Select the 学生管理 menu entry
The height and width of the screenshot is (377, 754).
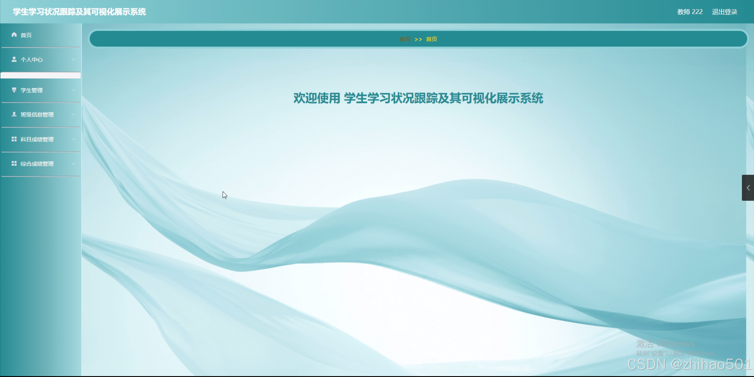[32, 90]
